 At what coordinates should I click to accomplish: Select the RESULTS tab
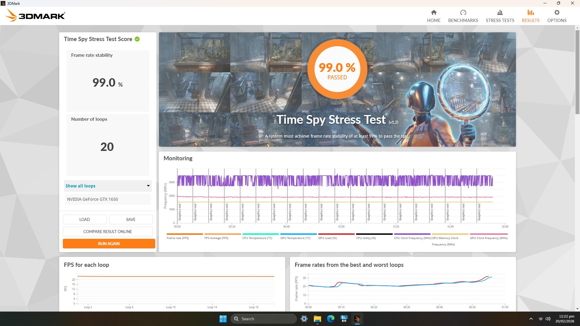click(x=530, y=16)
